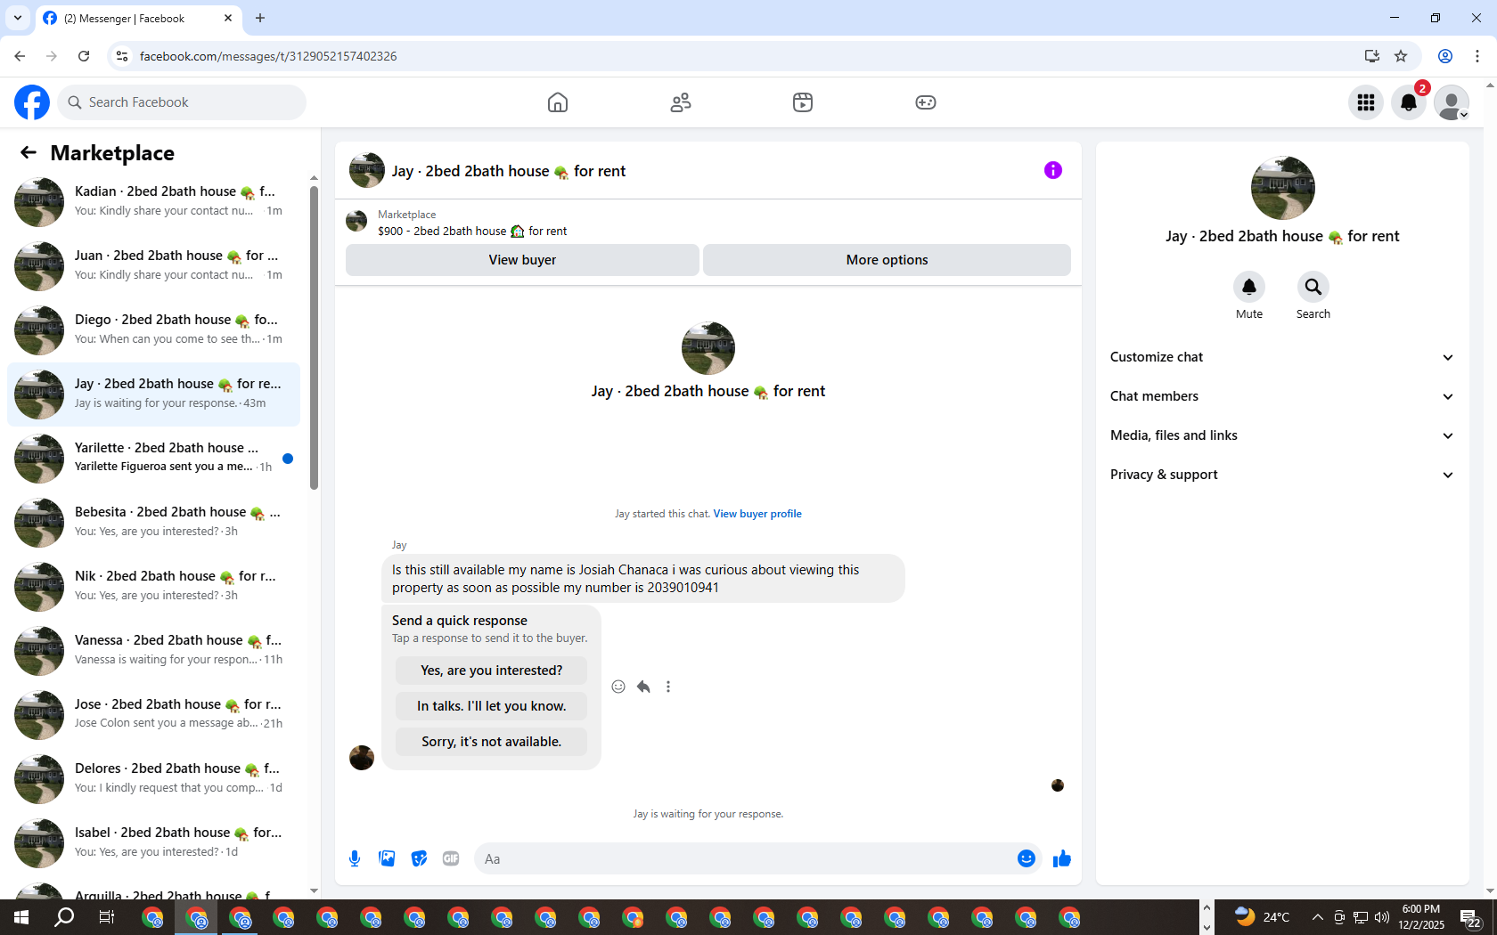1497x935 pixels.
Task: Open Delores conversation in list
Action: click(154, 778)
